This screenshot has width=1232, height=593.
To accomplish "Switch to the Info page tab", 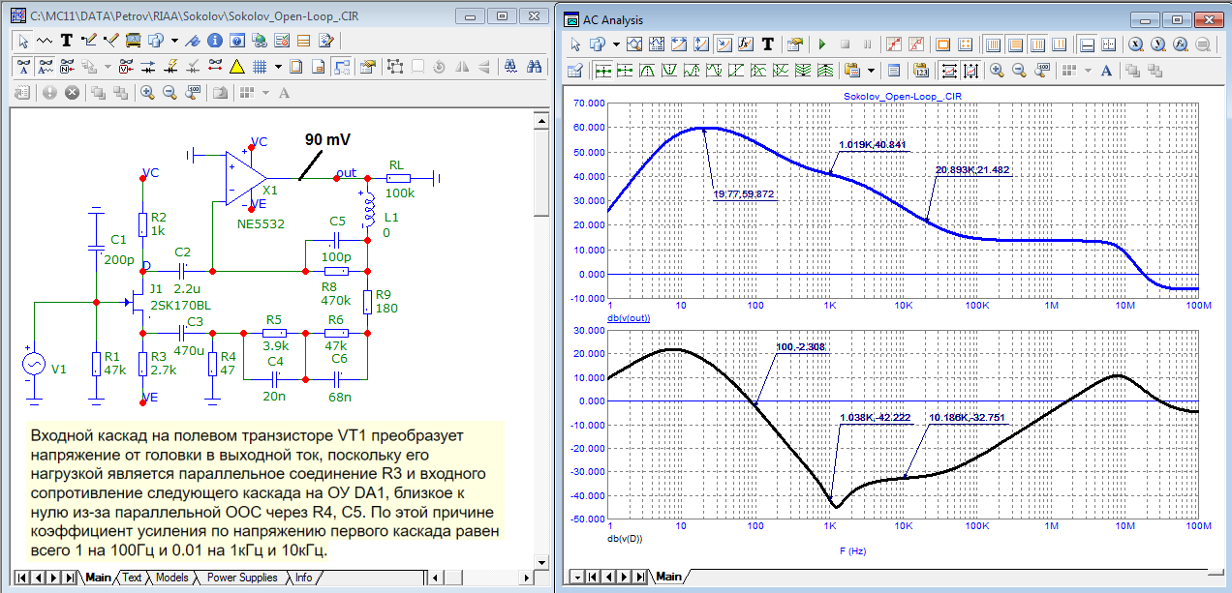I will 303,578.
